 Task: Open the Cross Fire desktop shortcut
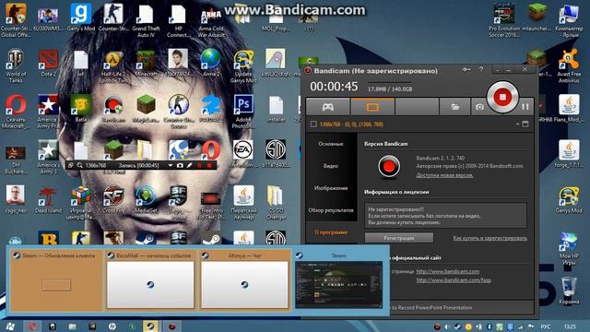(x=113, y=199)
